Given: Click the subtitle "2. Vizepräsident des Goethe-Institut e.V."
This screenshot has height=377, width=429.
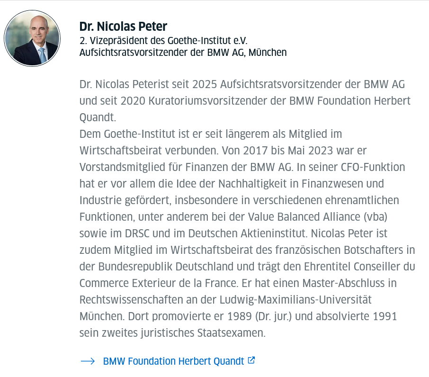Looking at the screenshot, I should 163,41.
